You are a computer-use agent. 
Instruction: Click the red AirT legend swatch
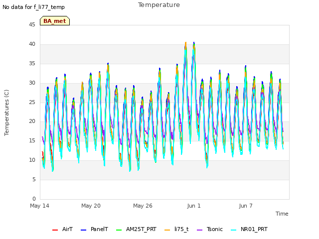(x=55, y=230)
